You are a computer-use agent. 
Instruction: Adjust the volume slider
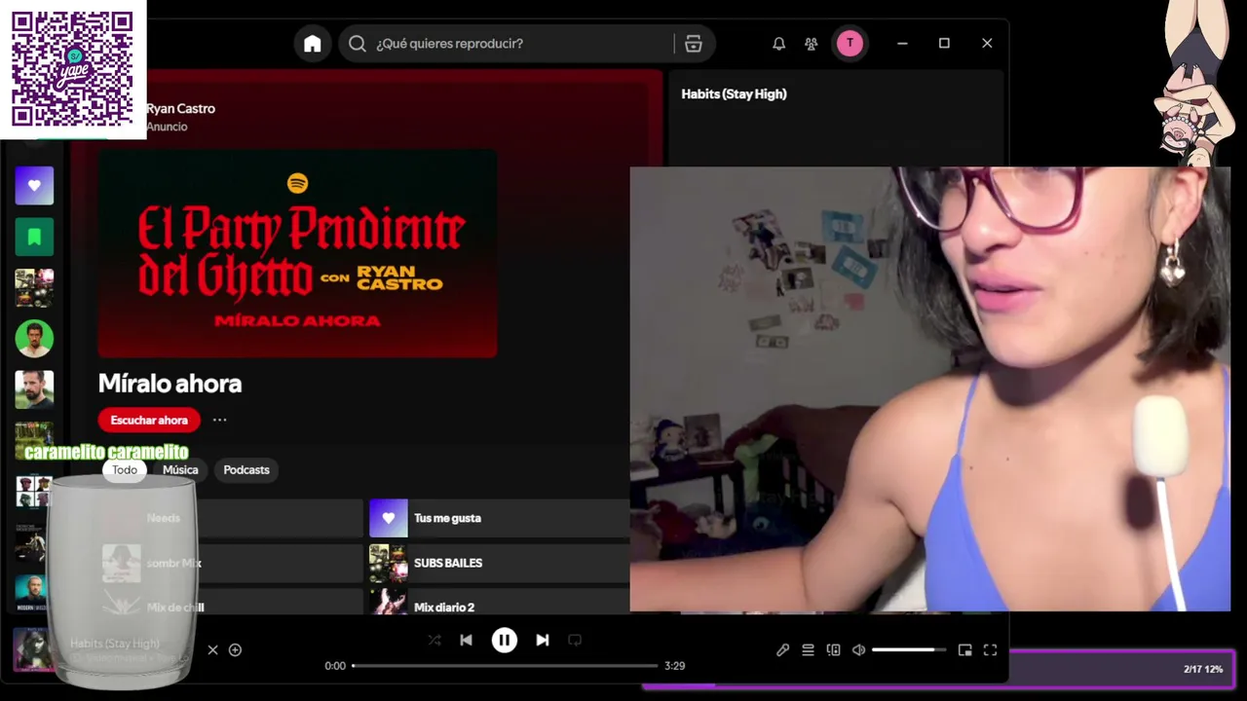pos(908,650)
